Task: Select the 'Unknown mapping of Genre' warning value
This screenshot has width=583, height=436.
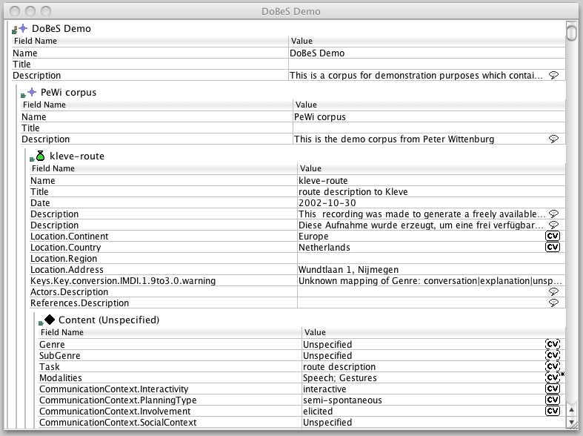Action: [x=430, y=281]
